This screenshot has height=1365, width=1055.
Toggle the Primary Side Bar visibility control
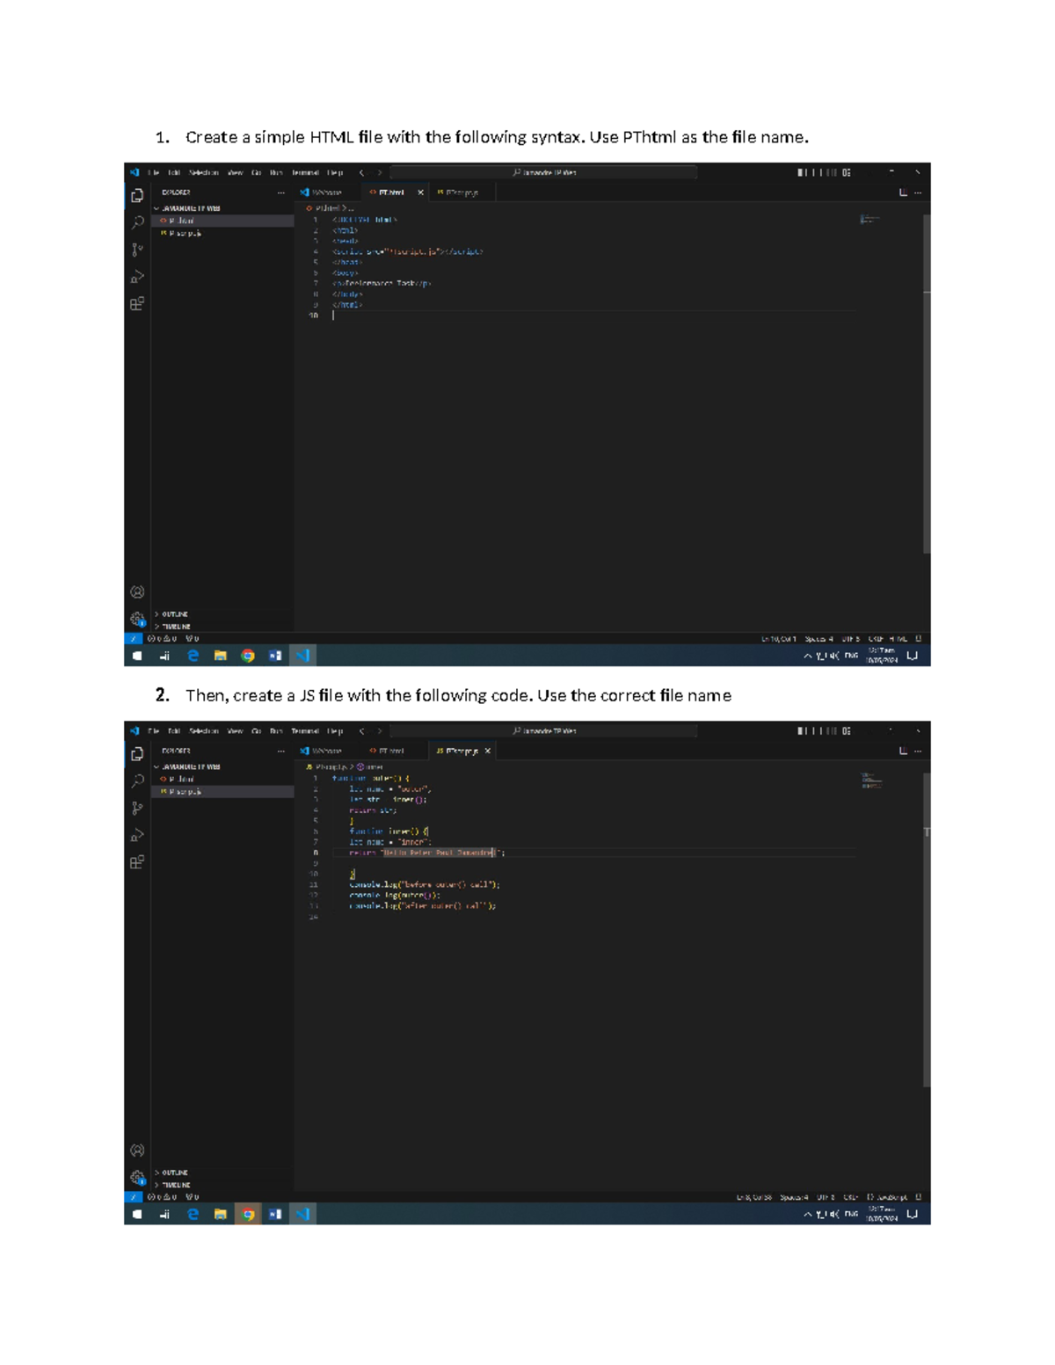804,172
